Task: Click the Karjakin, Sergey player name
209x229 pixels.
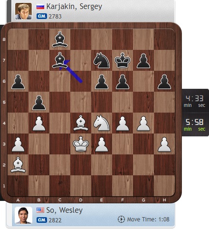Action: 74,7
